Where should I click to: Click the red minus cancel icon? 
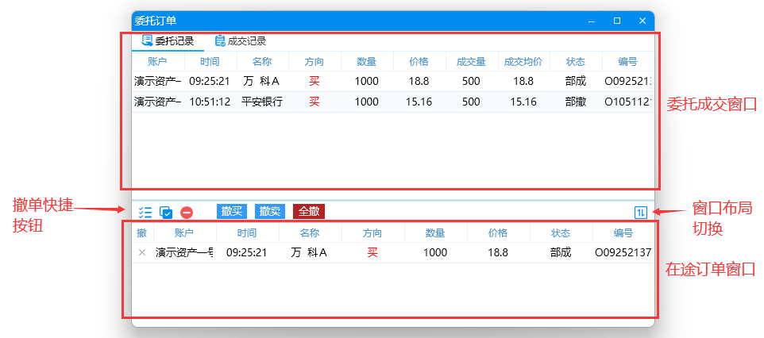pyautogui.click(x=187, y=213)
